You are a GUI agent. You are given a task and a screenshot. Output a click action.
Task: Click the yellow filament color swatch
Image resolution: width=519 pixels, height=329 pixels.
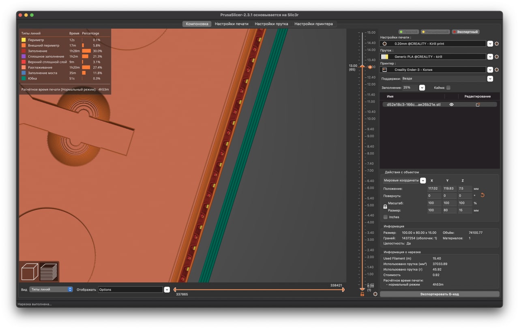point(385,57)
